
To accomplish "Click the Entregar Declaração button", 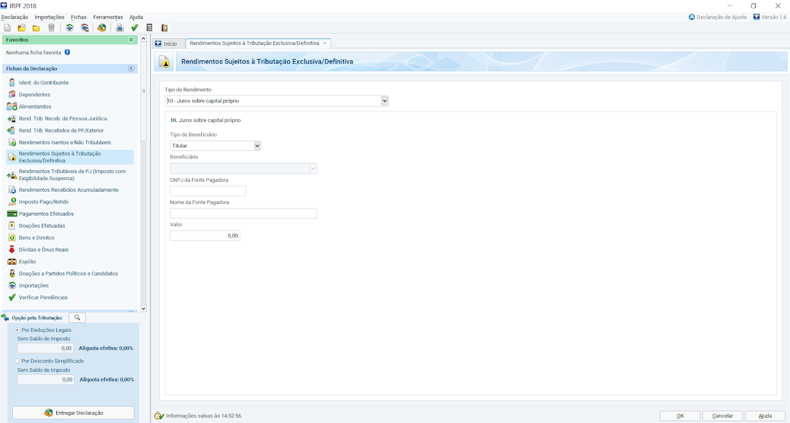I will click(x=73, y=413).
